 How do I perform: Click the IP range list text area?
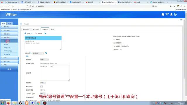click(43, 45)
